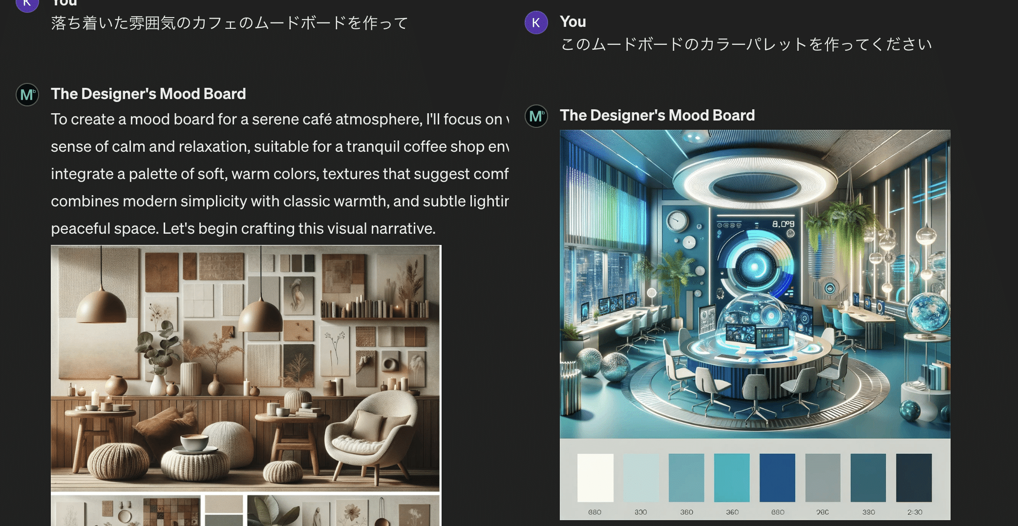Click the purple K avatar beside the palette request
This screenshot has width=1018, height=526.
(x=536, y=22)
